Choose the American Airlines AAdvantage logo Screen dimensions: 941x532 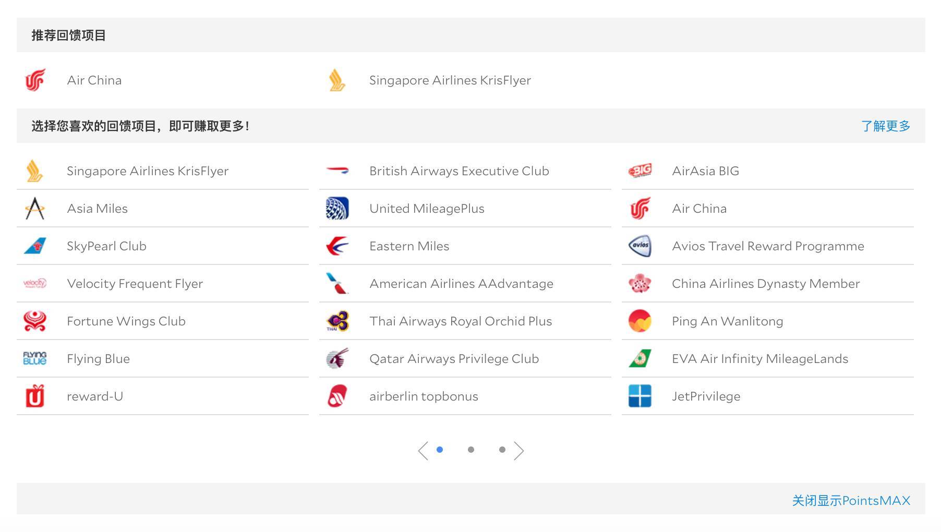pyautogui.click(x=337, y=284)
